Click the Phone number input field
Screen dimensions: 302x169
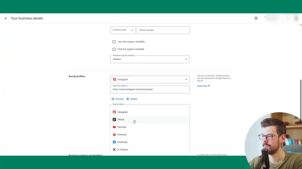[x=163, y=30]
